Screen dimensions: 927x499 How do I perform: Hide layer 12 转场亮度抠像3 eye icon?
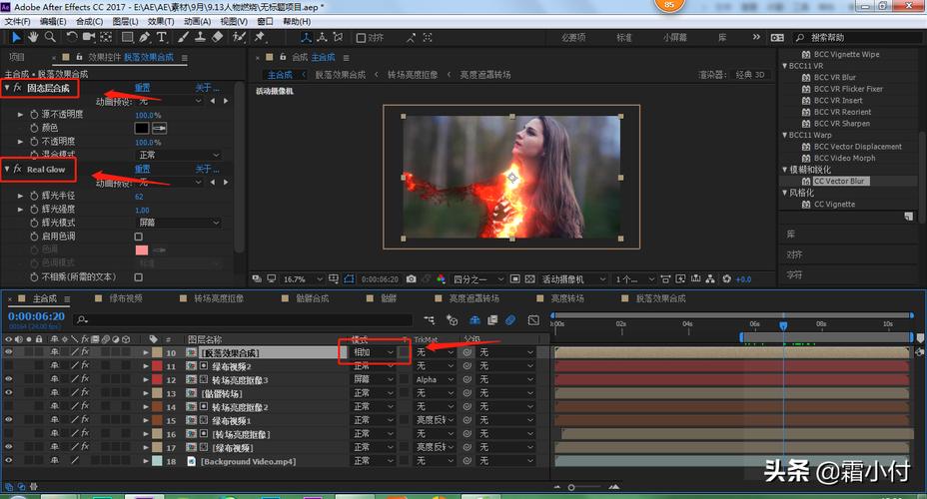tap(8, 379)
